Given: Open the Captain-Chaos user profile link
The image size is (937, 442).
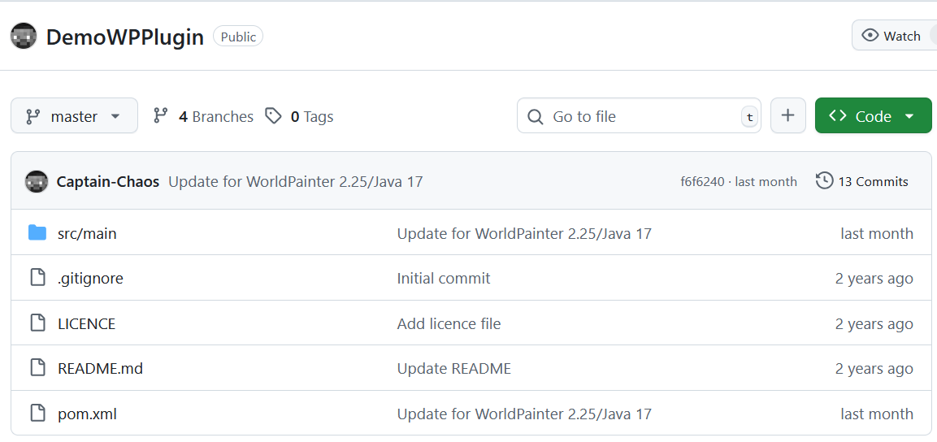Looking at the screenshot, I should coord(108,181).
